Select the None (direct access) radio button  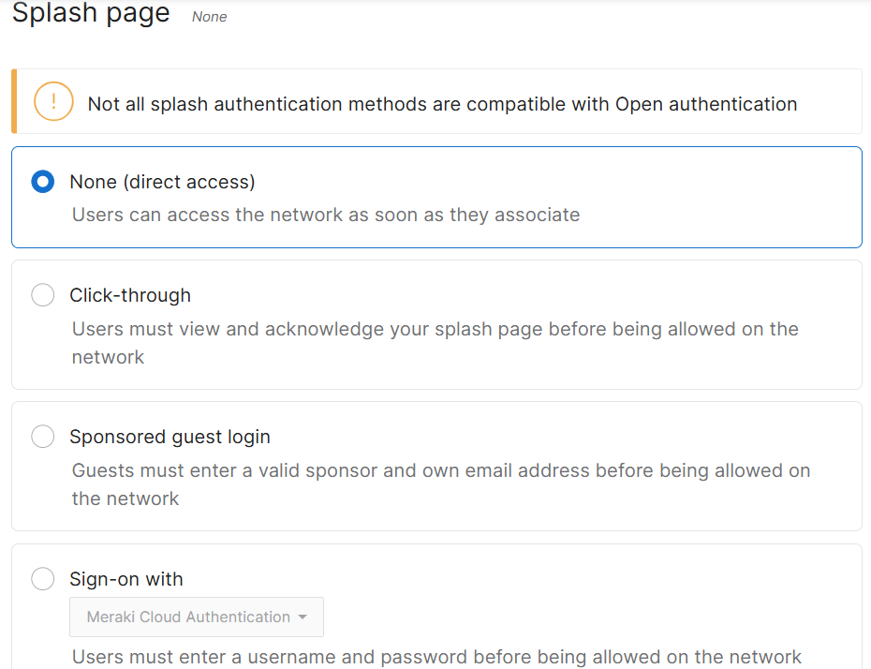[43, 182]
